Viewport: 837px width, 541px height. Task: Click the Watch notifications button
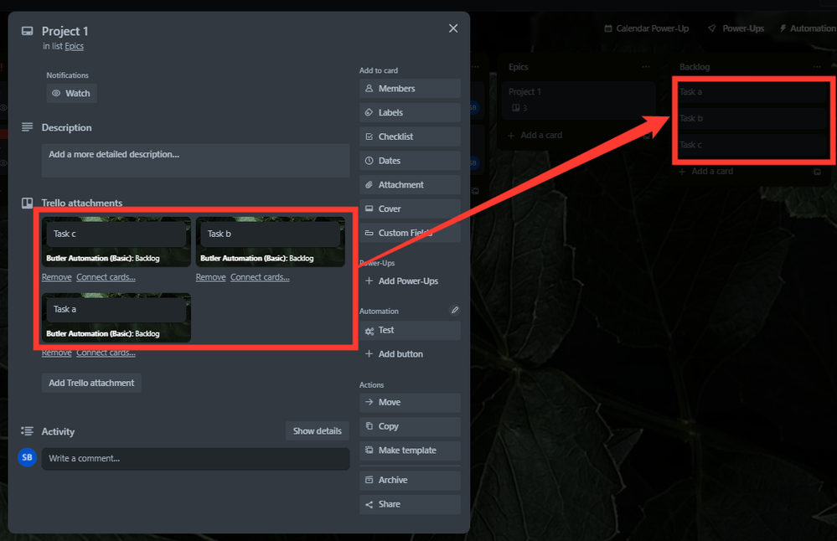71,93
